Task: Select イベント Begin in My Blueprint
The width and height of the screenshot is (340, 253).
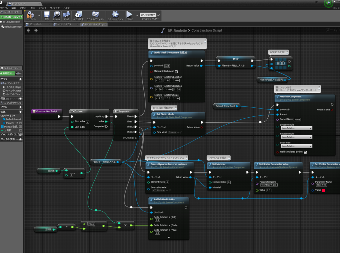Action: click(x=12, y=87)
